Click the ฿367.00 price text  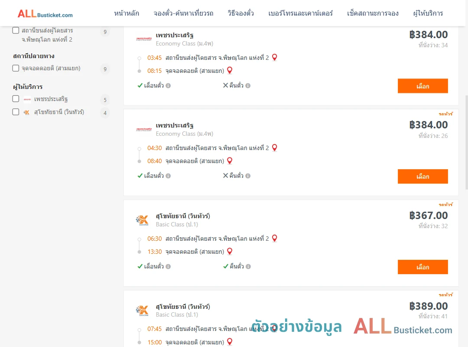[429, 216]
